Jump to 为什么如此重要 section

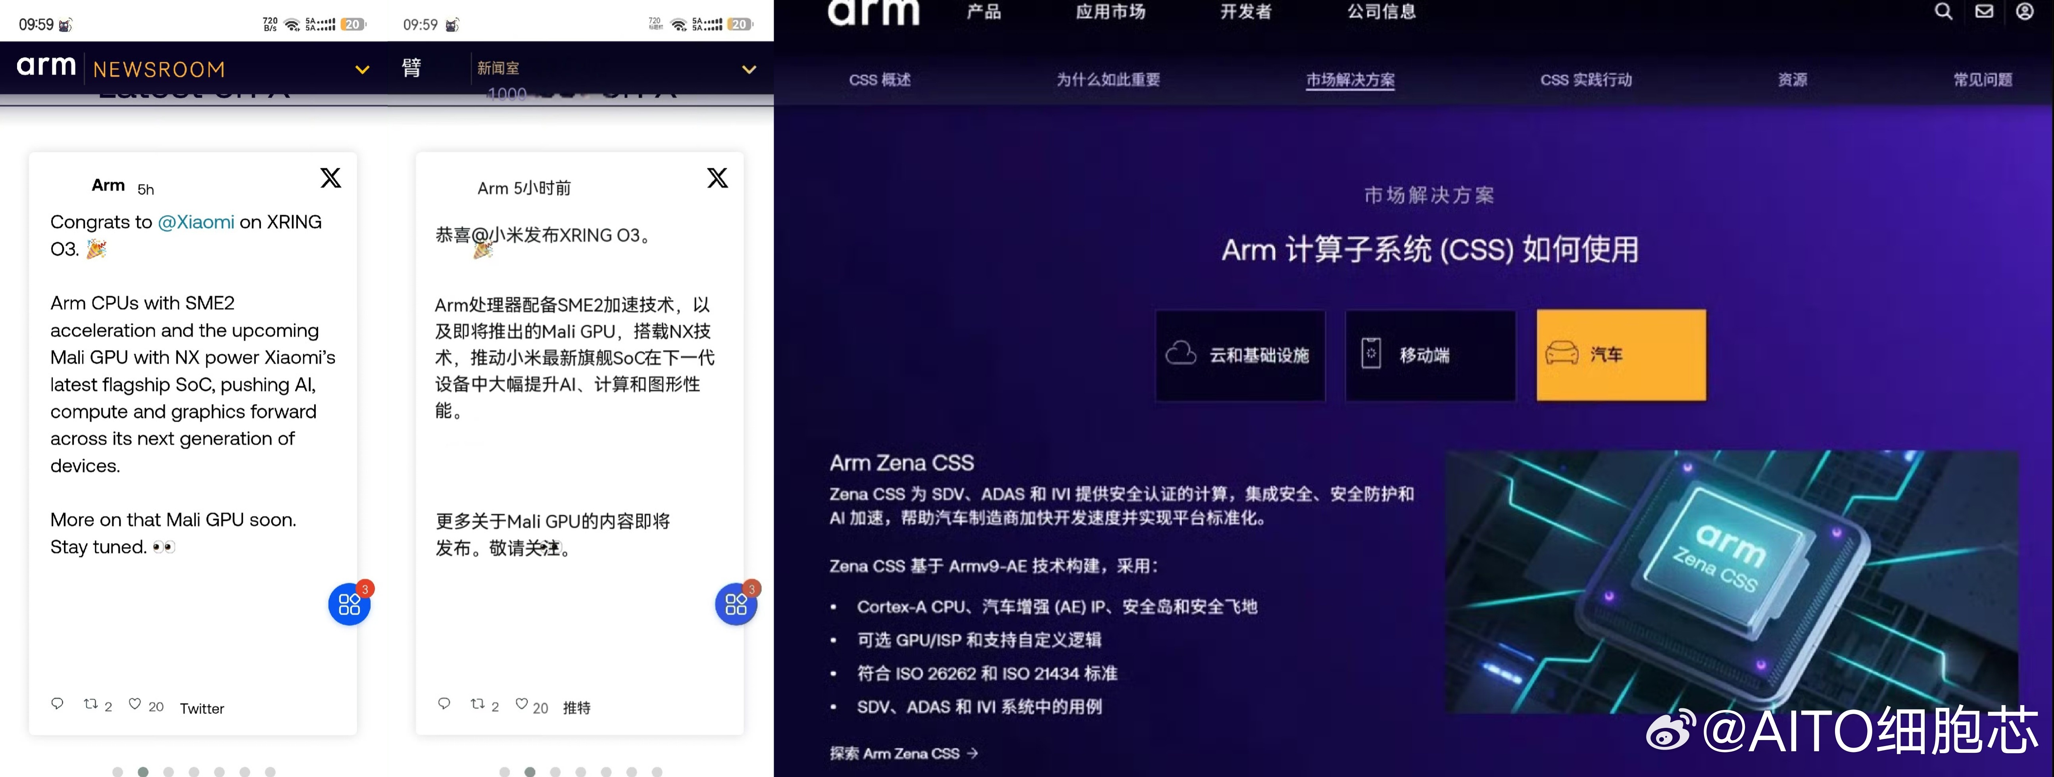(x=1108, y=80)
